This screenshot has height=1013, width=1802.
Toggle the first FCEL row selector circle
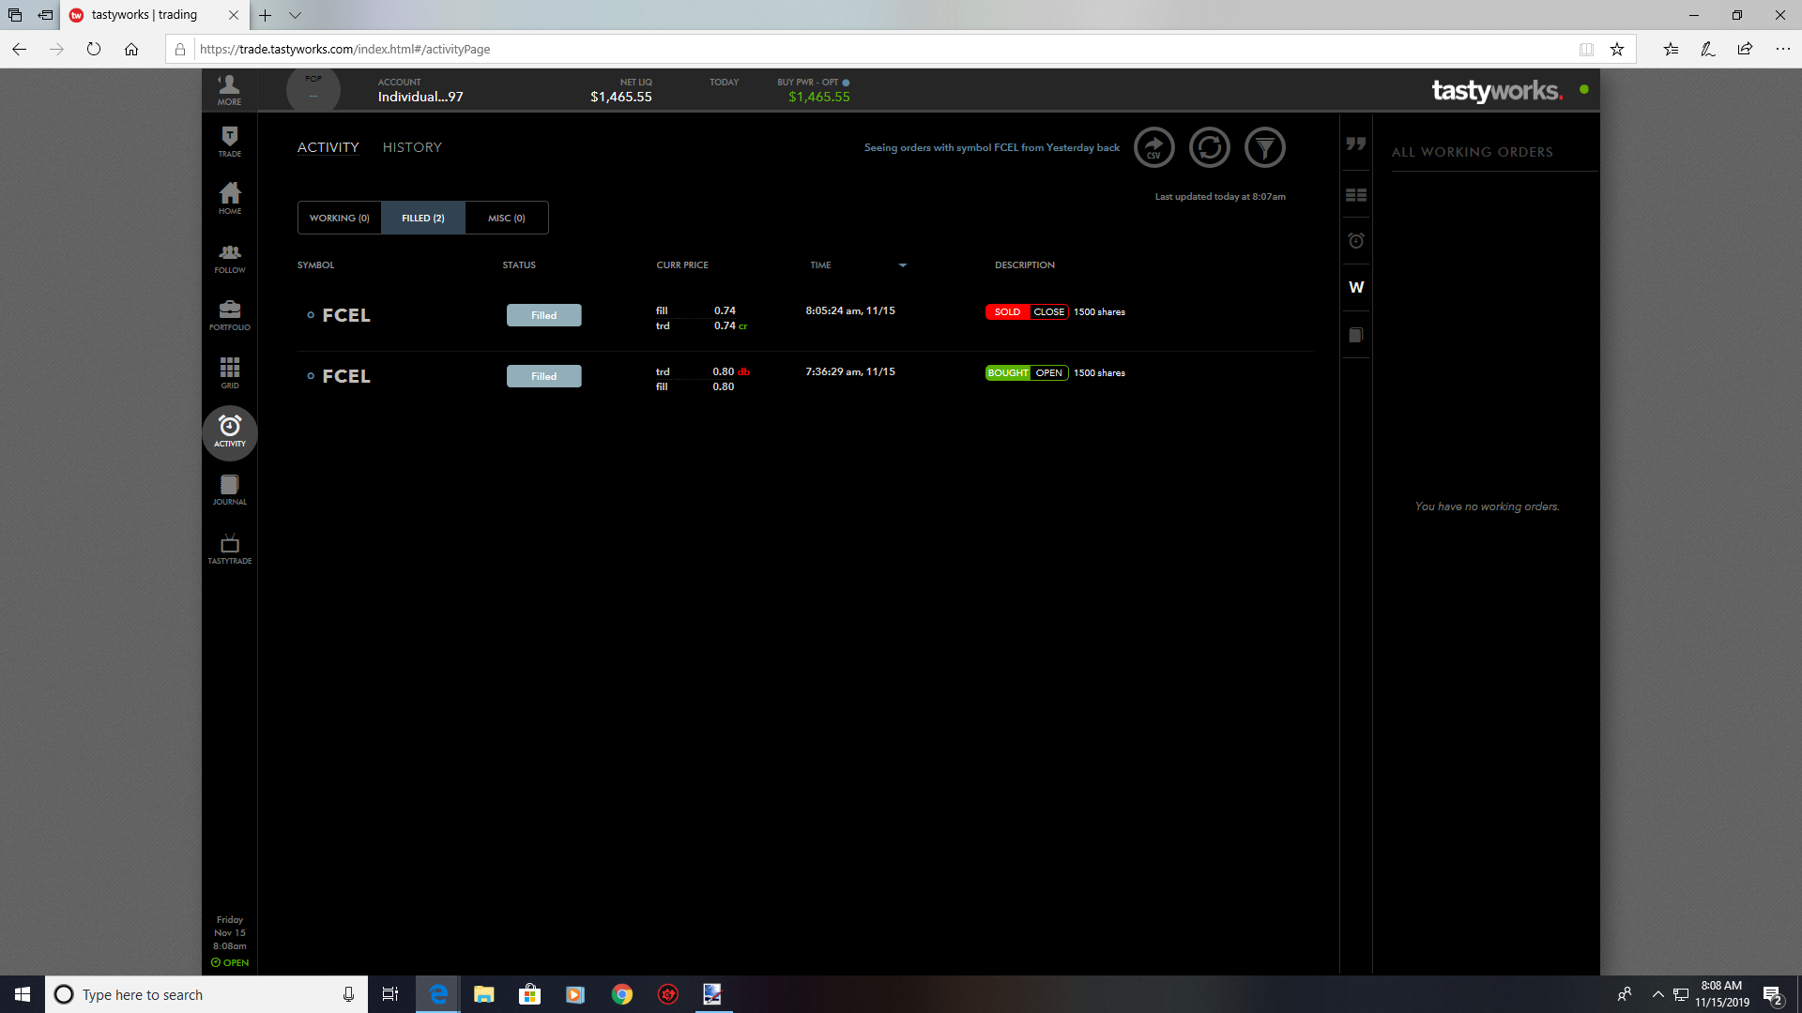click(x=311, y=315)
